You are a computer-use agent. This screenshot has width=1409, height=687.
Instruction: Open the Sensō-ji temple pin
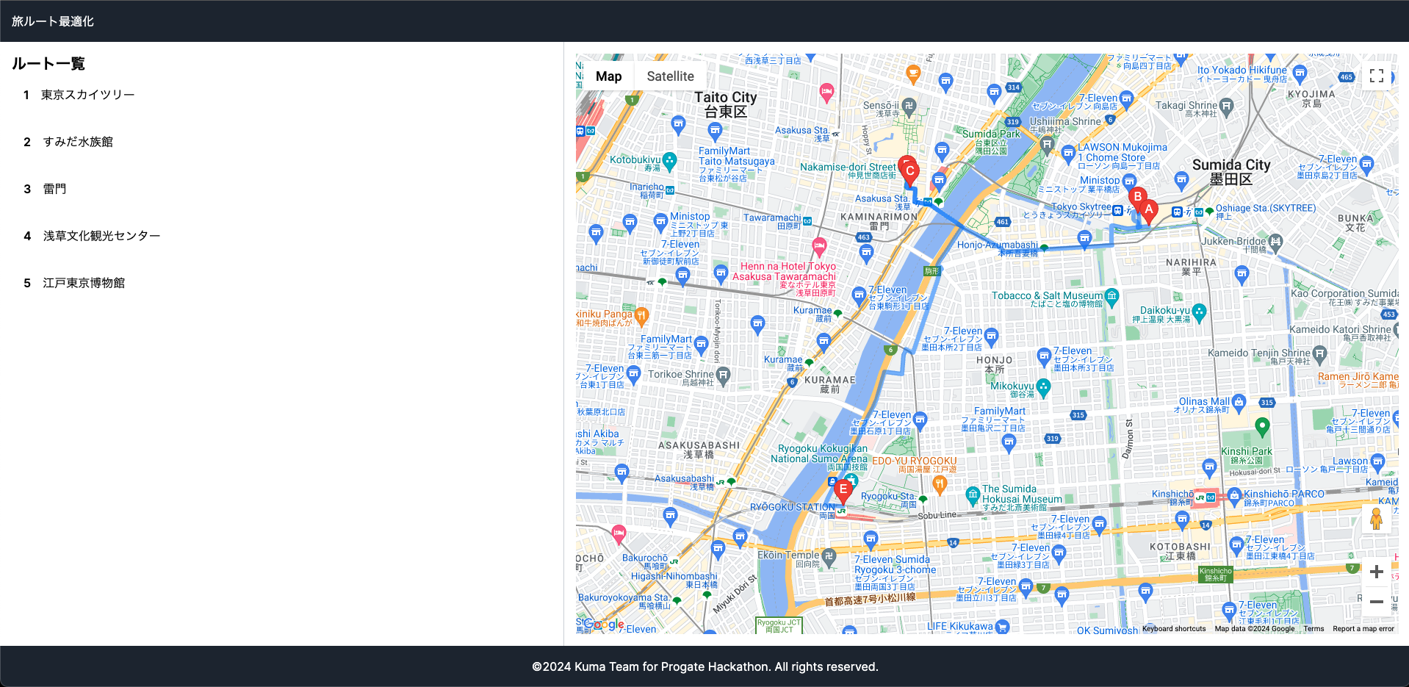(x=909, y=106)
